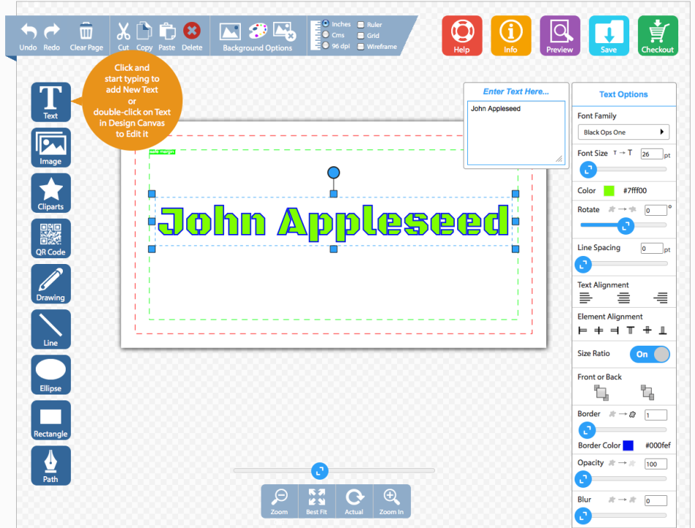Click the Best Fit button
Screen dimensions: 695x528
coord(317,502)
